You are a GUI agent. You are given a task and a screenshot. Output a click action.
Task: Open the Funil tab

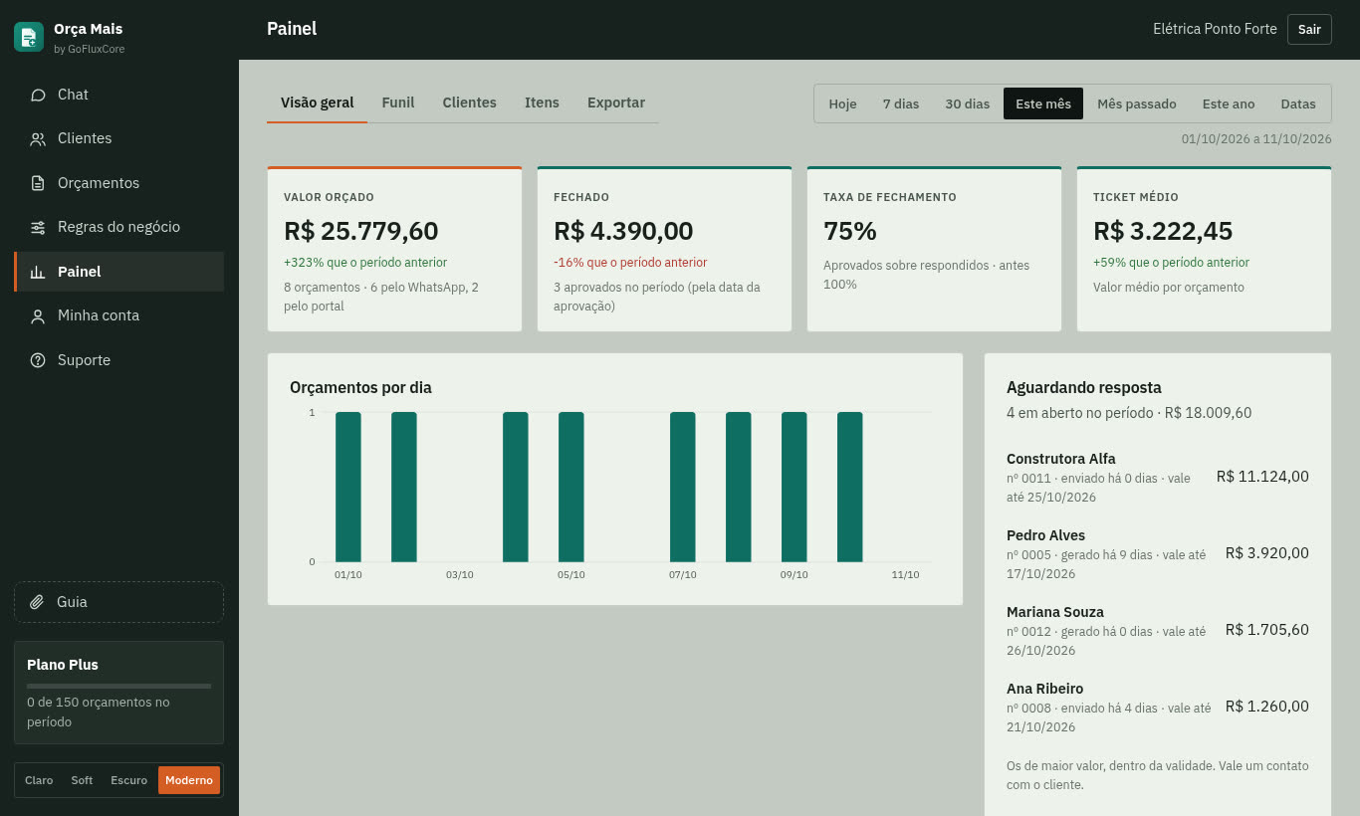[398, 102]
